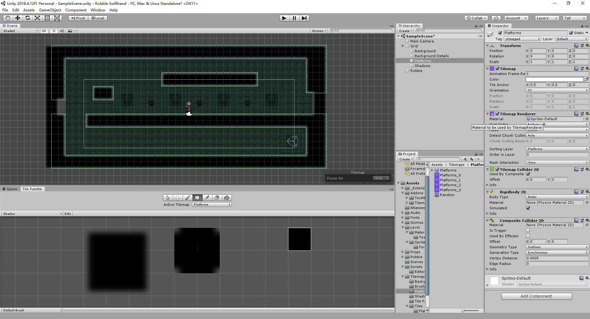The width and height of the screenshot is (590, 319).
Task: Open the Sorting Layer dropdown
Action: [557, 149]
